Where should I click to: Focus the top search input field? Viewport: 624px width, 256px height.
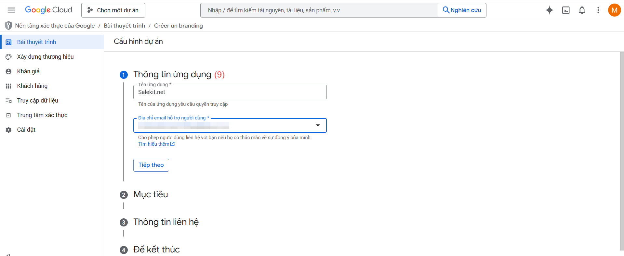(x=319, y=10)
